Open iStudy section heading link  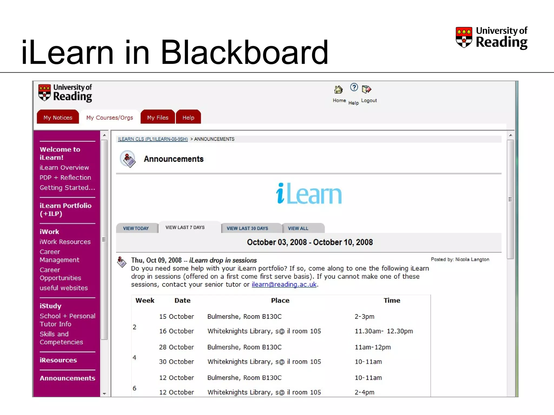pyautogui.click(x=51, y=306)
